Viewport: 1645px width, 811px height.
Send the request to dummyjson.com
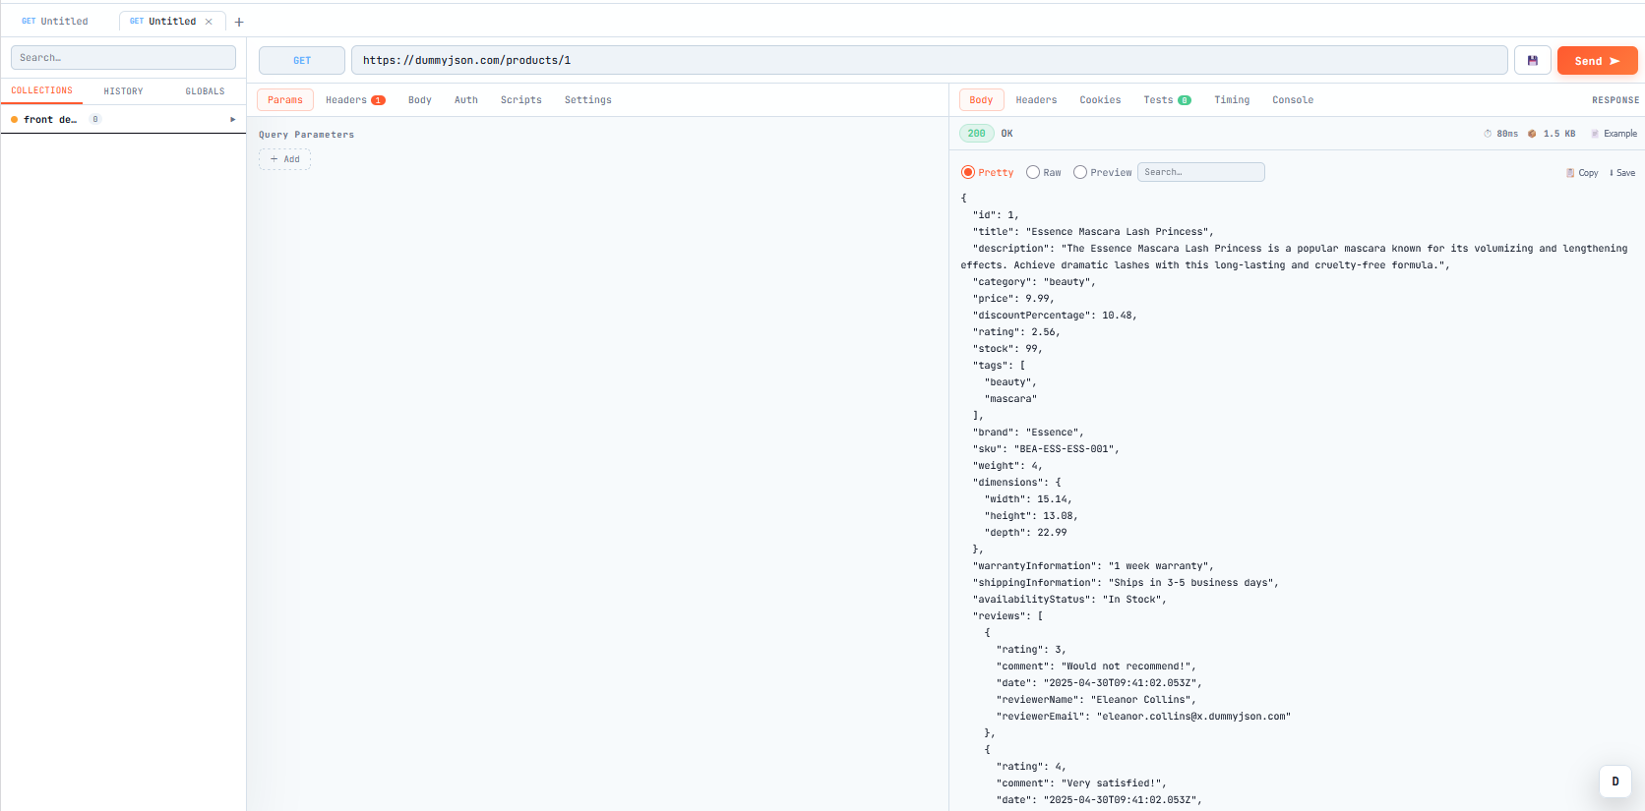[1597, 60]
